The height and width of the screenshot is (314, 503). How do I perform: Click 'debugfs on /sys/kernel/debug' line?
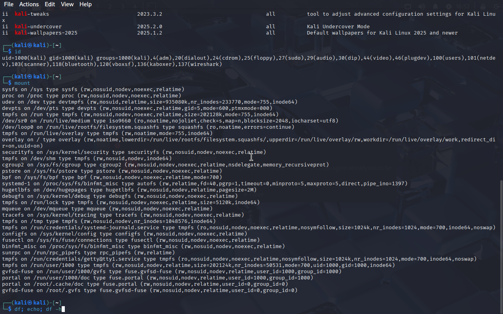120,196
